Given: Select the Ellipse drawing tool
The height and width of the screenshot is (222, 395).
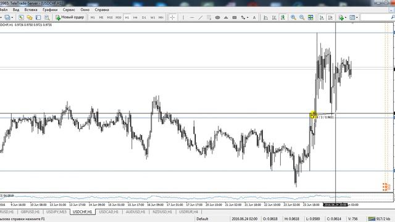Looking at the screenshot, I should tap(218, 17).
